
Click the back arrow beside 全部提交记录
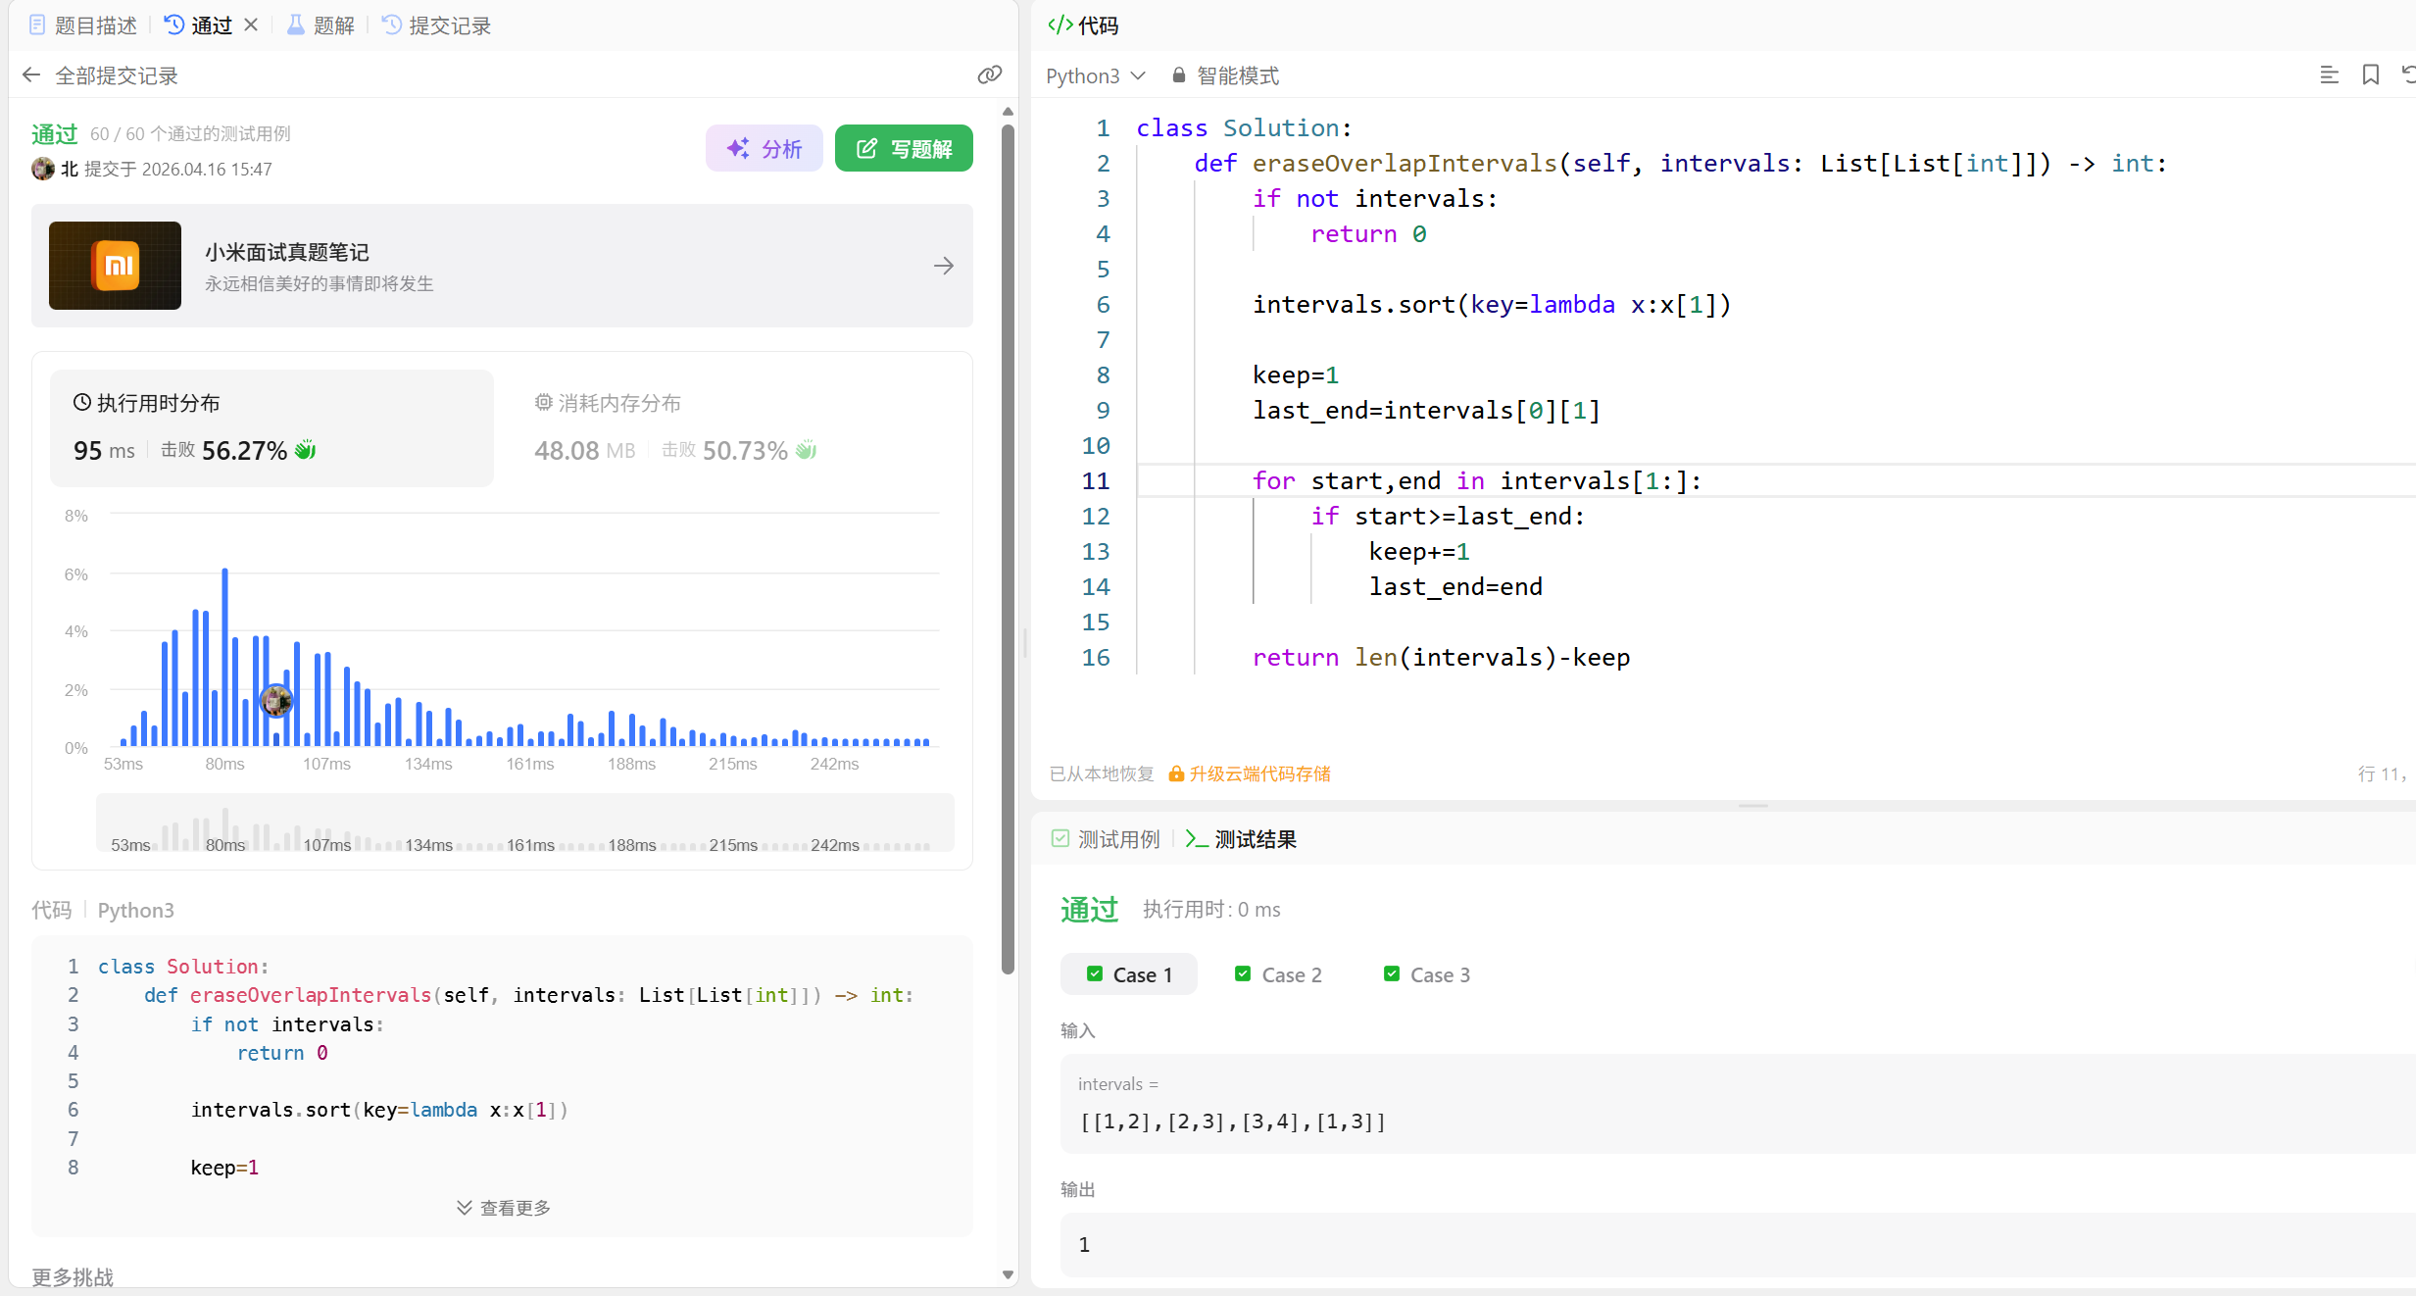[x=31, y=75]
